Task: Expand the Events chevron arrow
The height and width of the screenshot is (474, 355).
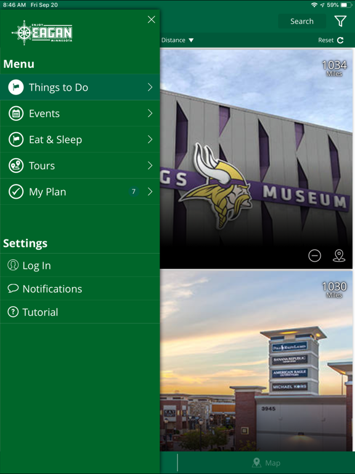Action: [x=150, y=114]
